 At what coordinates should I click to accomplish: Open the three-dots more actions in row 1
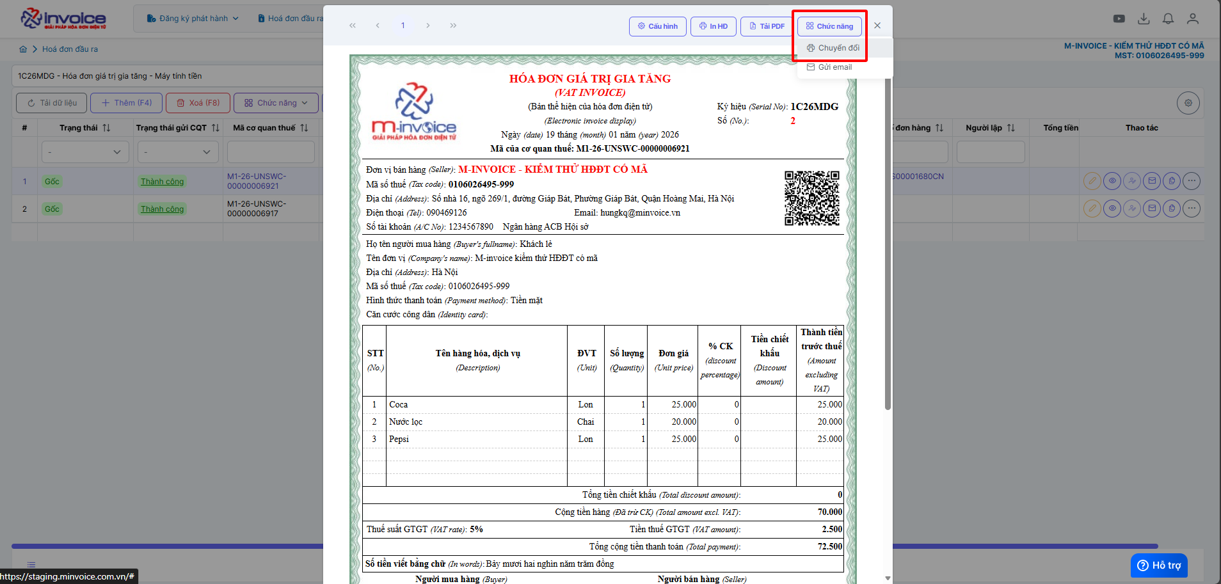coord(1192,181)
